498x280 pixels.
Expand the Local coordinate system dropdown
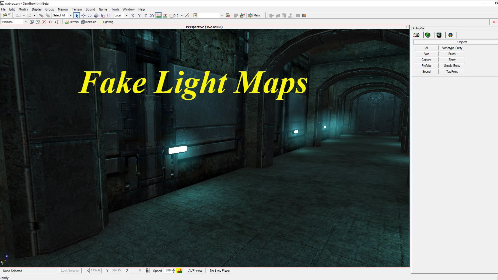pos(127,15)
